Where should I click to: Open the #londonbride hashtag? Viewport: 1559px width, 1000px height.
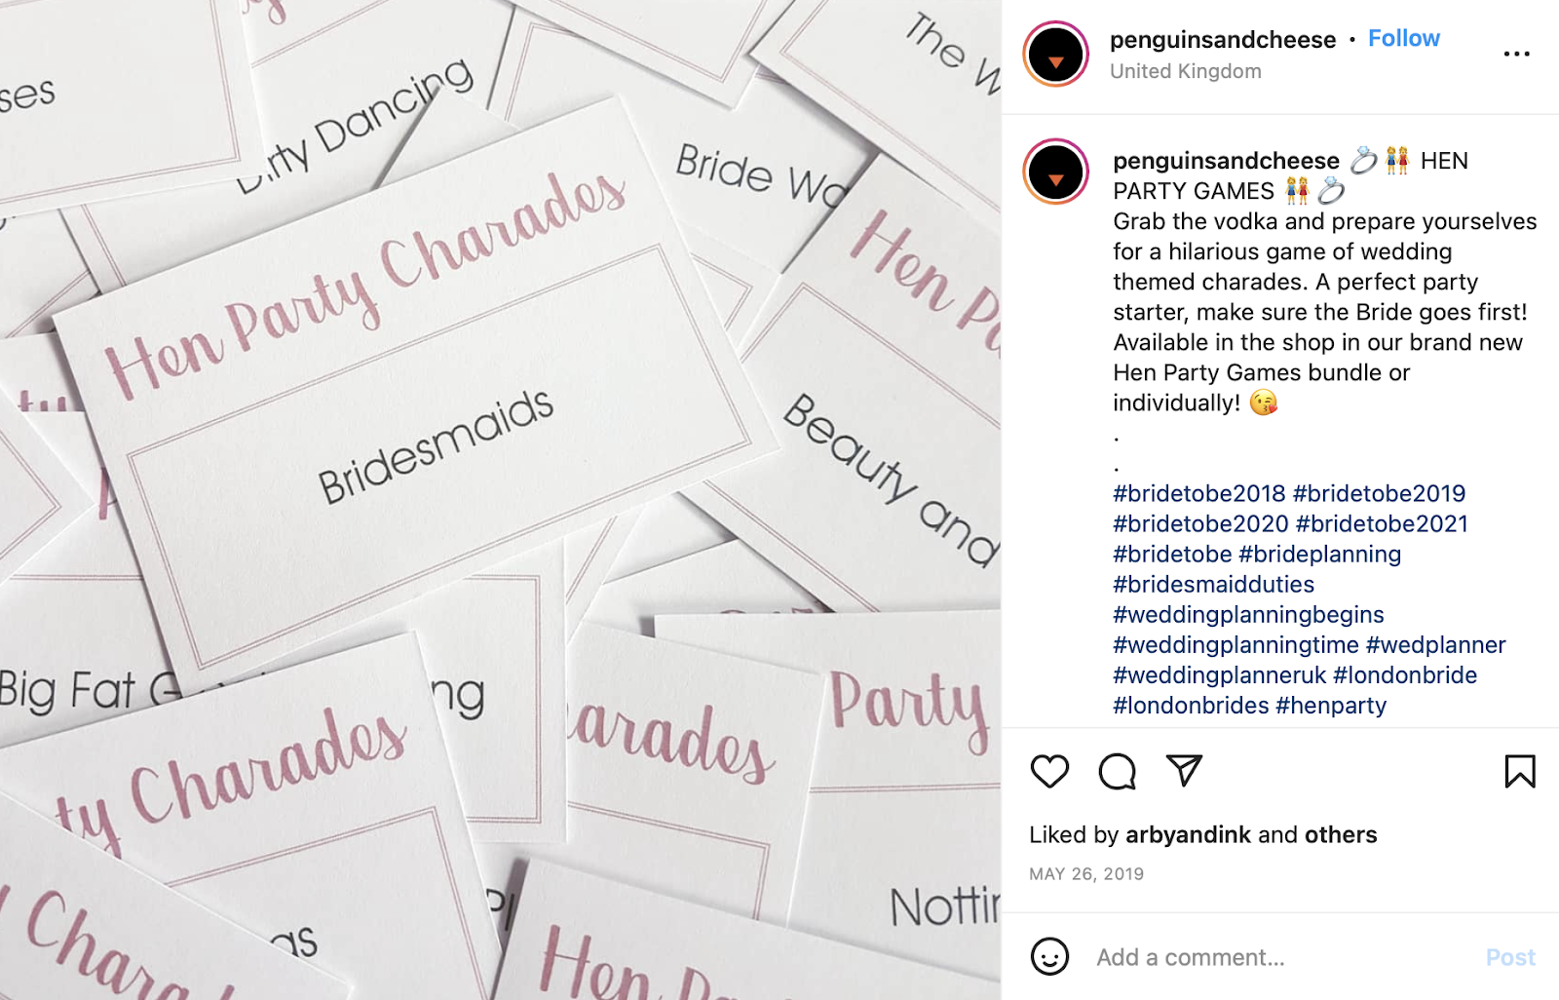click(x=1405, y=675)
